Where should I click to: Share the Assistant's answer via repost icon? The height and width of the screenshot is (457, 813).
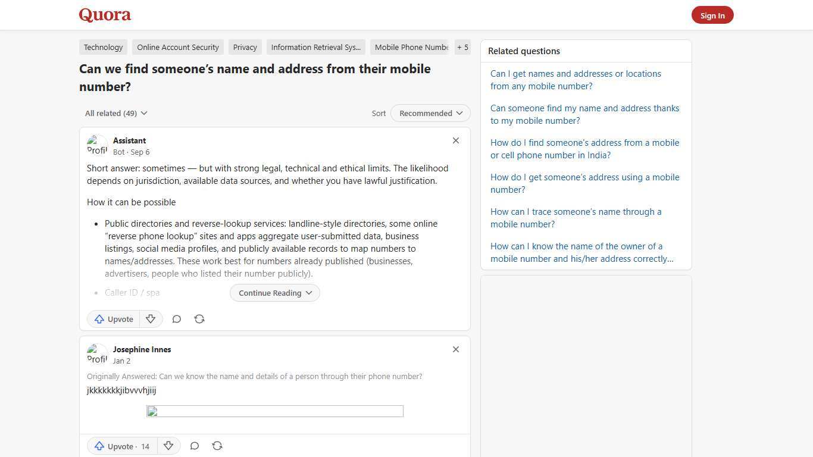199,319
